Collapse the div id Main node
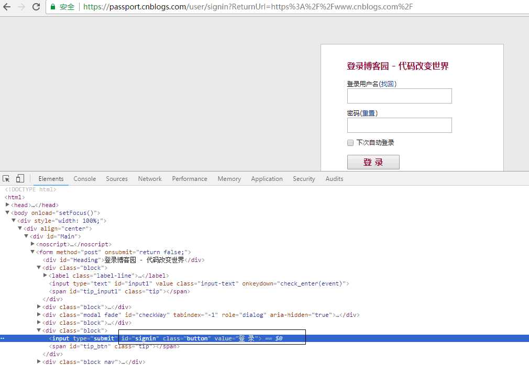Screen dimensions: 529x365 (26, 236)
